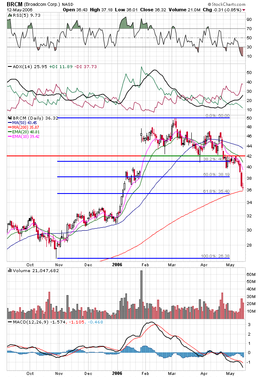Click the blue -0.468 MACD histogram value
The image size is (259, 377).
(x=95, y=322)
